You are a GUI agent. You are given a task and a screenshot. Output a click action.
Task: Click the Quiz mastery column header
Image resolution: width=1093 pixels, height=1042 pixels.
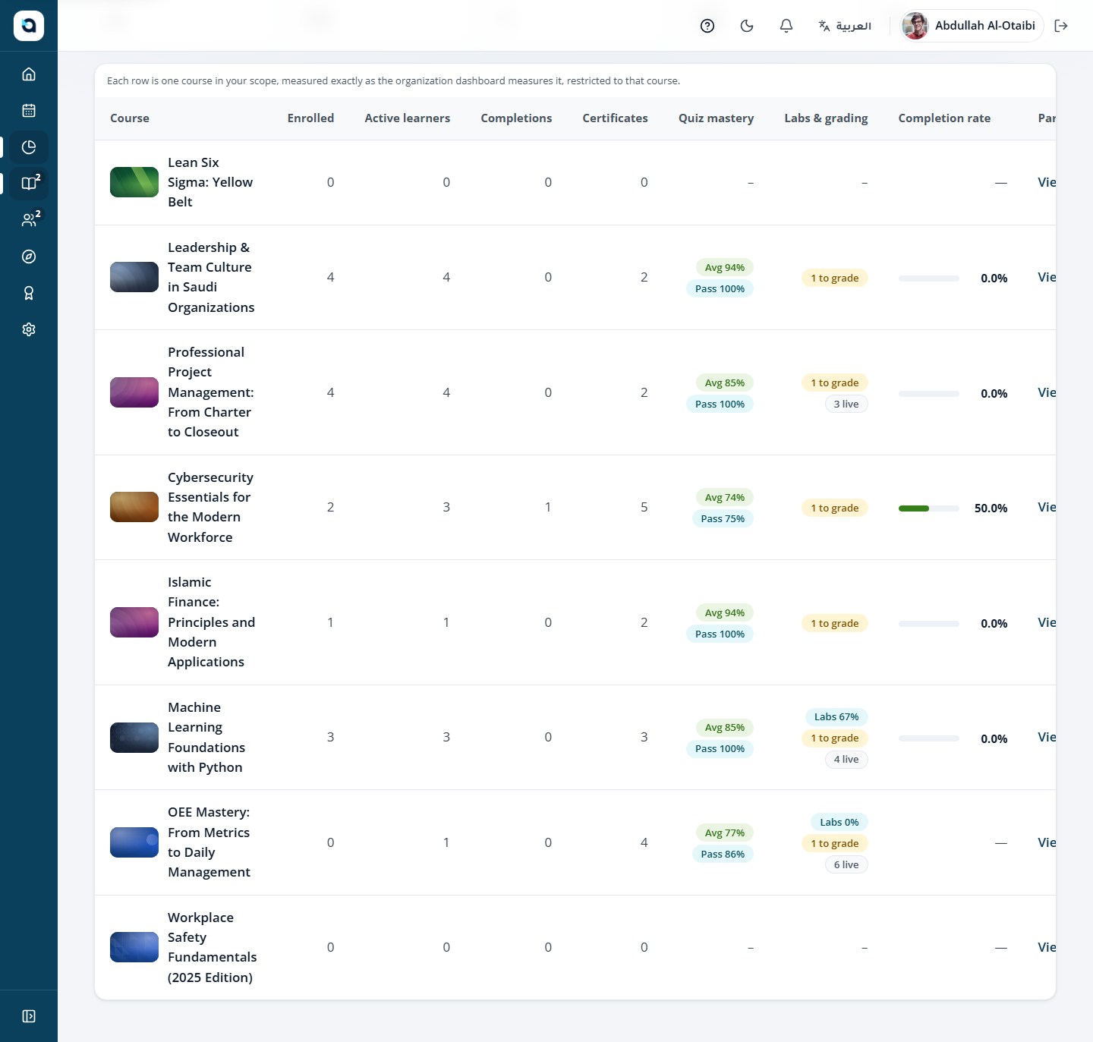716,118
